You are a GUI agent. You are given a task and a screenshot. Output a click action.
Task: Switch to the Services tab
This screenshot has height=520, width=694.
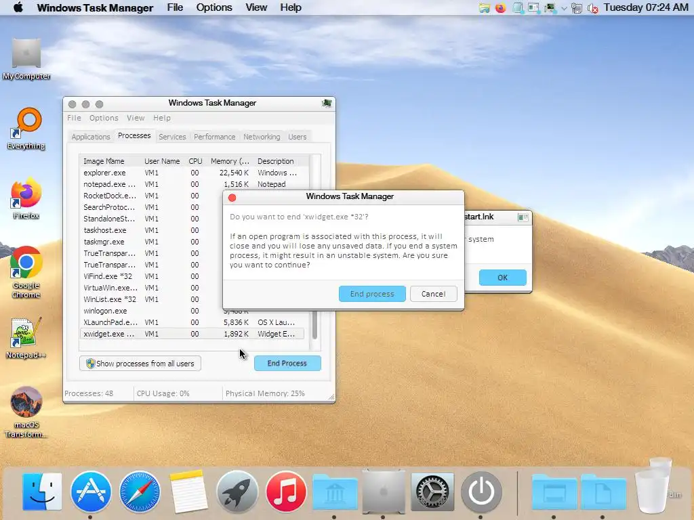tap(172, 137)
